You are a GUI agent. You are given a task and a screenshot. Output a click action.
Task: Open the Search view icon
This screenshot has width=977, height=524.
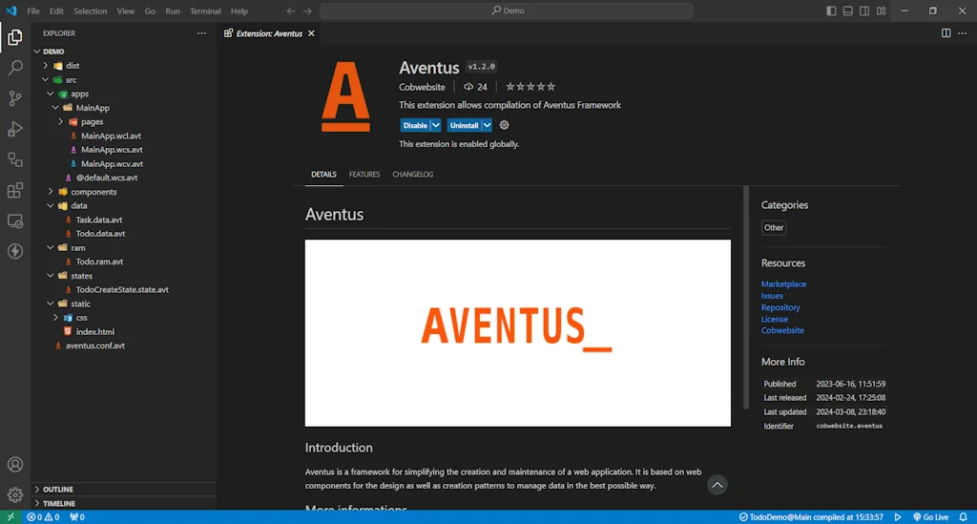click(15, 68)
